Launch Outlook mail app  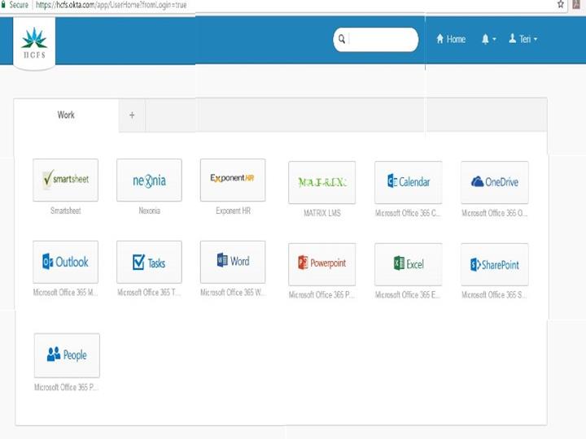pyautogui.click(x=65, y=262)
